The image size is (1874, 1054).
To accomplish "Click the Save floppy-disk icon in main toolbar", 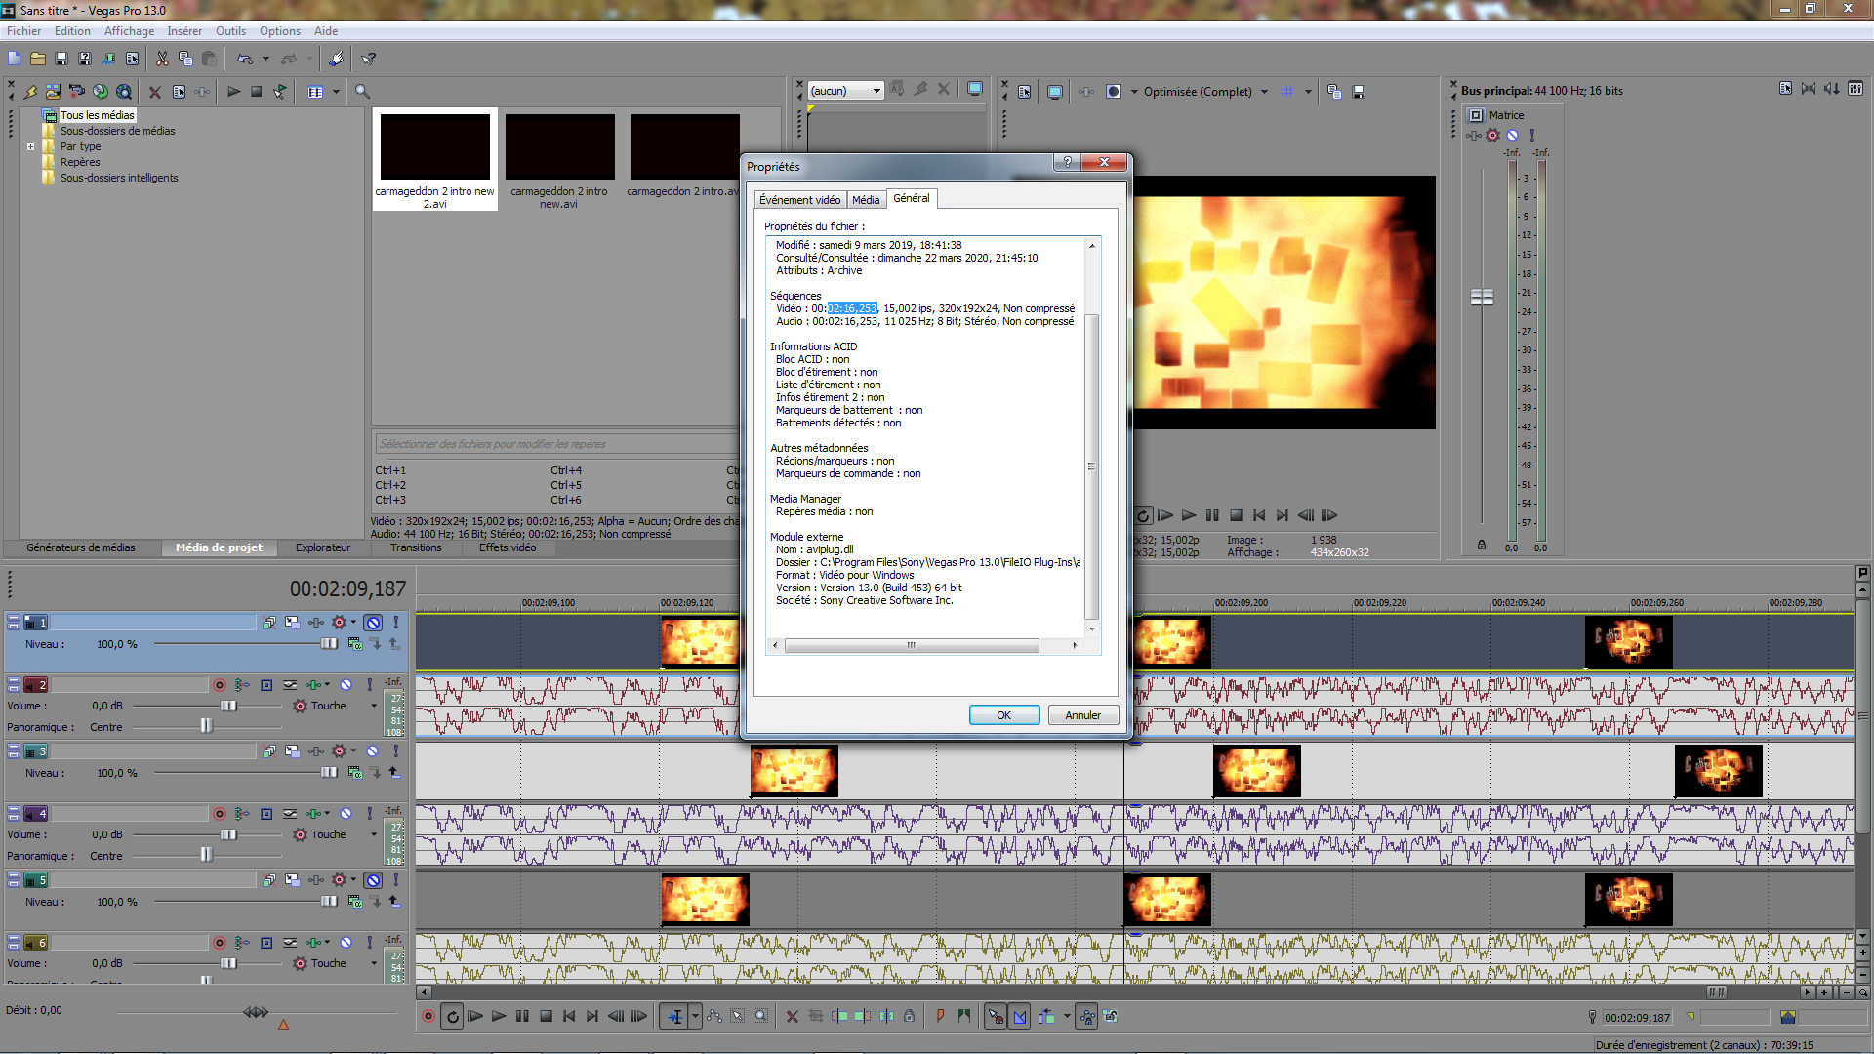I will coord(61,59).
